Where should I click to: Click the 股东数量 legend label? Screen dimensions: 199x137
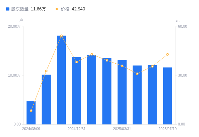pyautogui.click(x=20, y=9)
